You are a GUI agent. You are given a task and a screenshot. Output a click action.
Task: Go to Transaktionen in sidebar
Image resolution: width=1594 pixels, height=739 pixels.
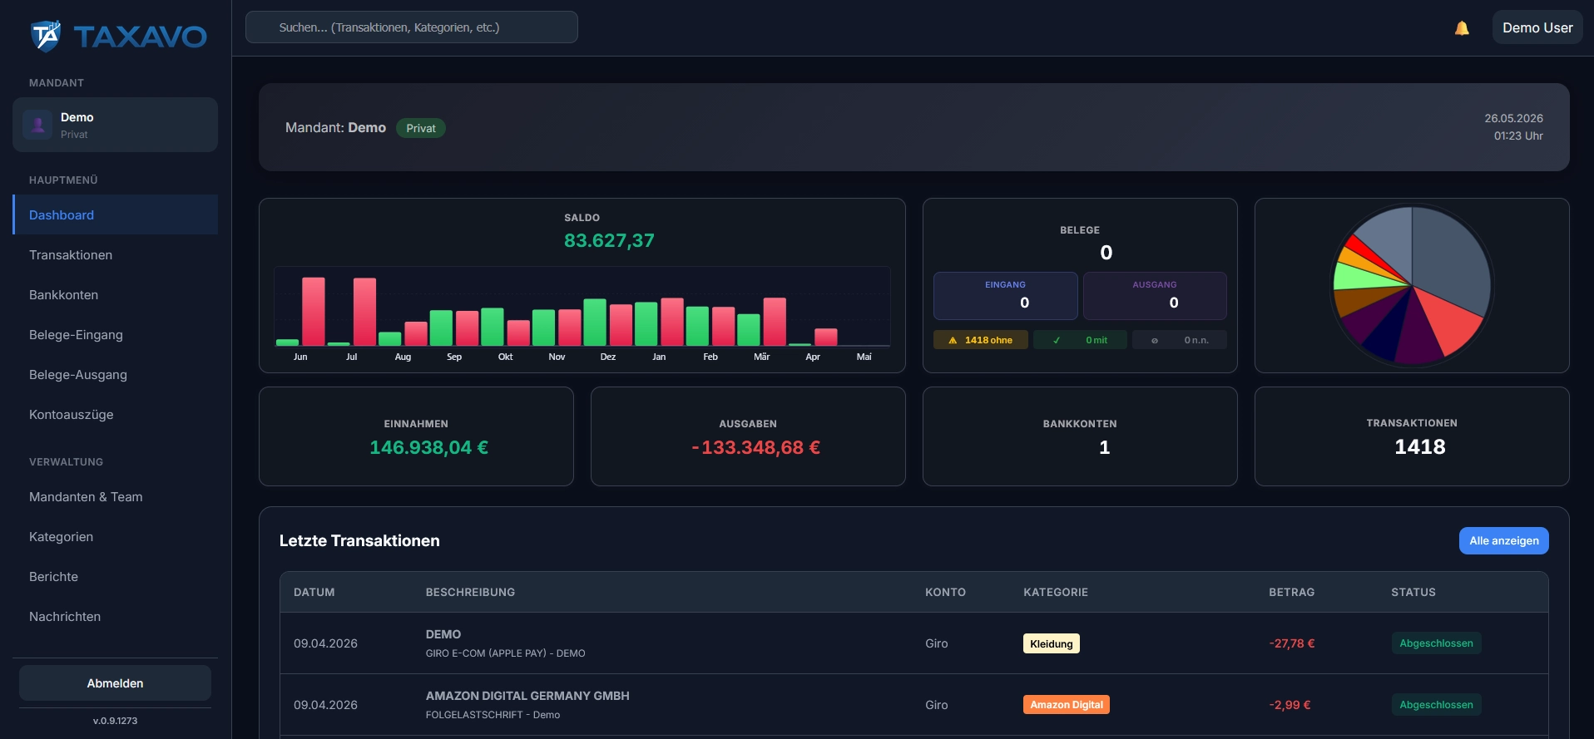116,254
